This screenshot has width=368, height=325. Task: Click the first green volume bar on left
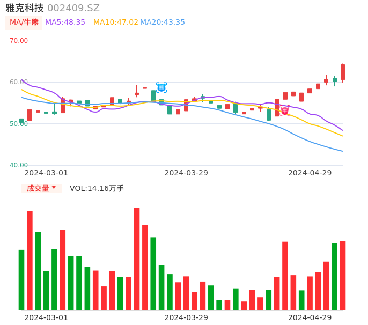(21, 279)
